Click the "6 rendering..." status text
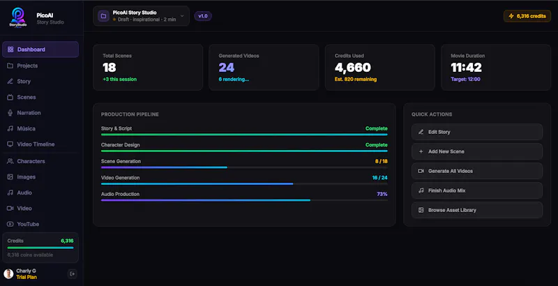 (234, 80)
